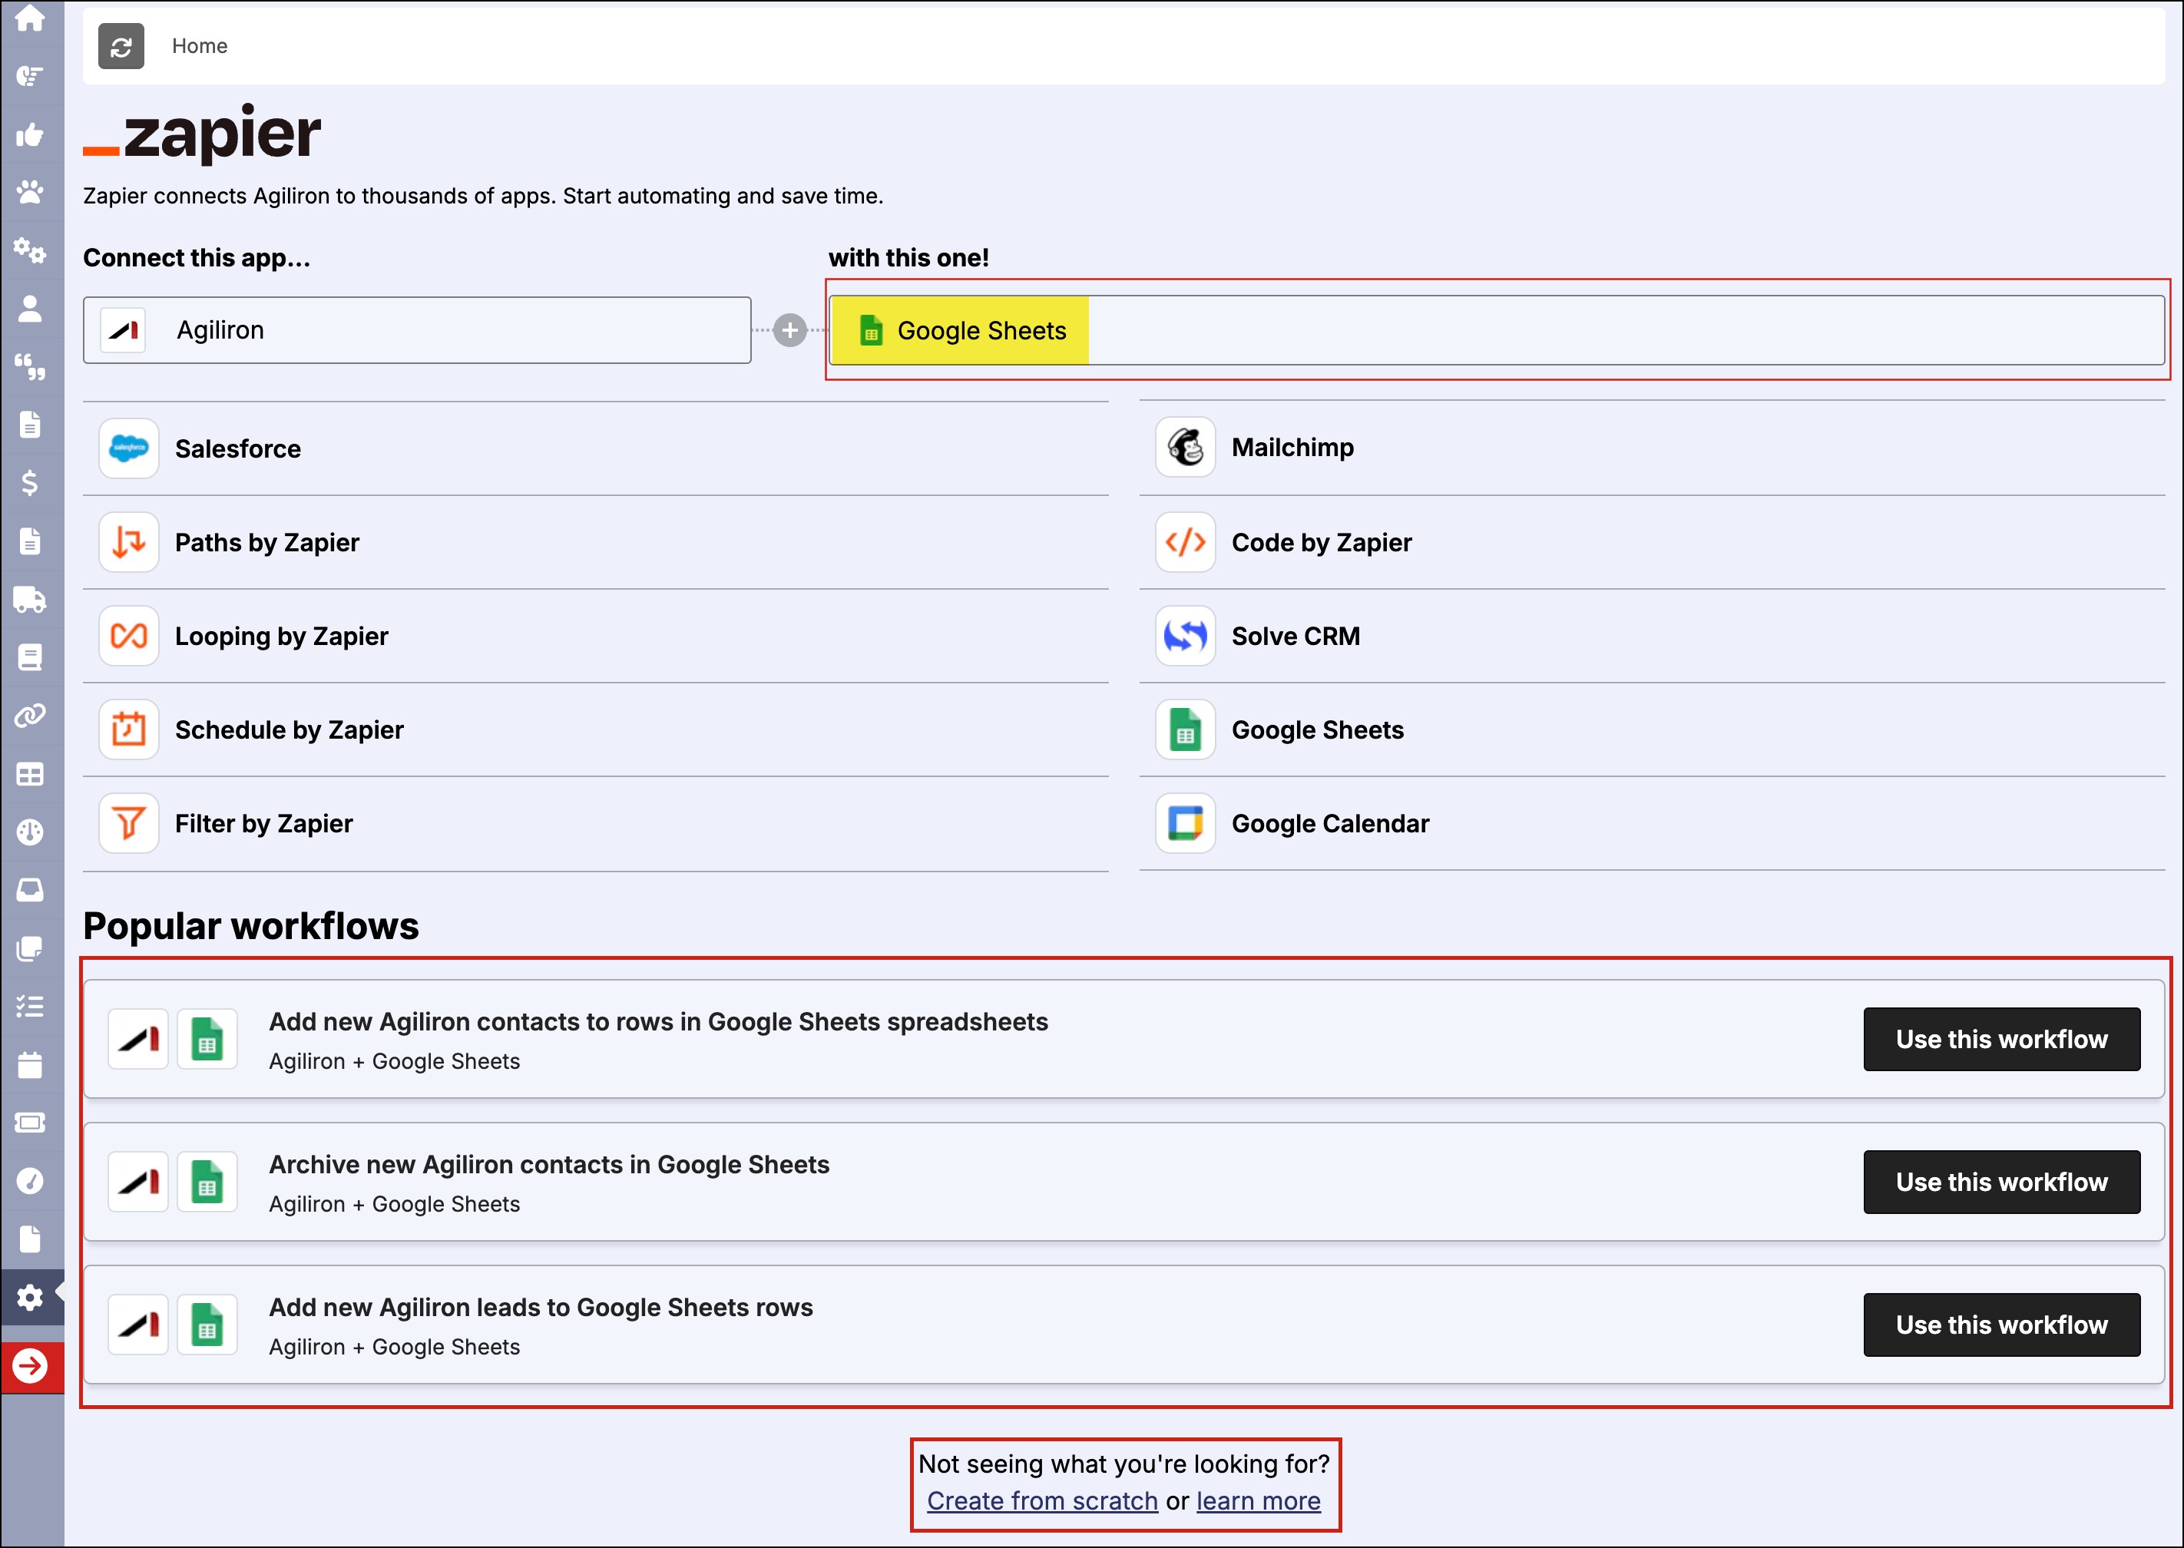
Task: Click the red arrow logout icon
Action: coord(29,1365)
